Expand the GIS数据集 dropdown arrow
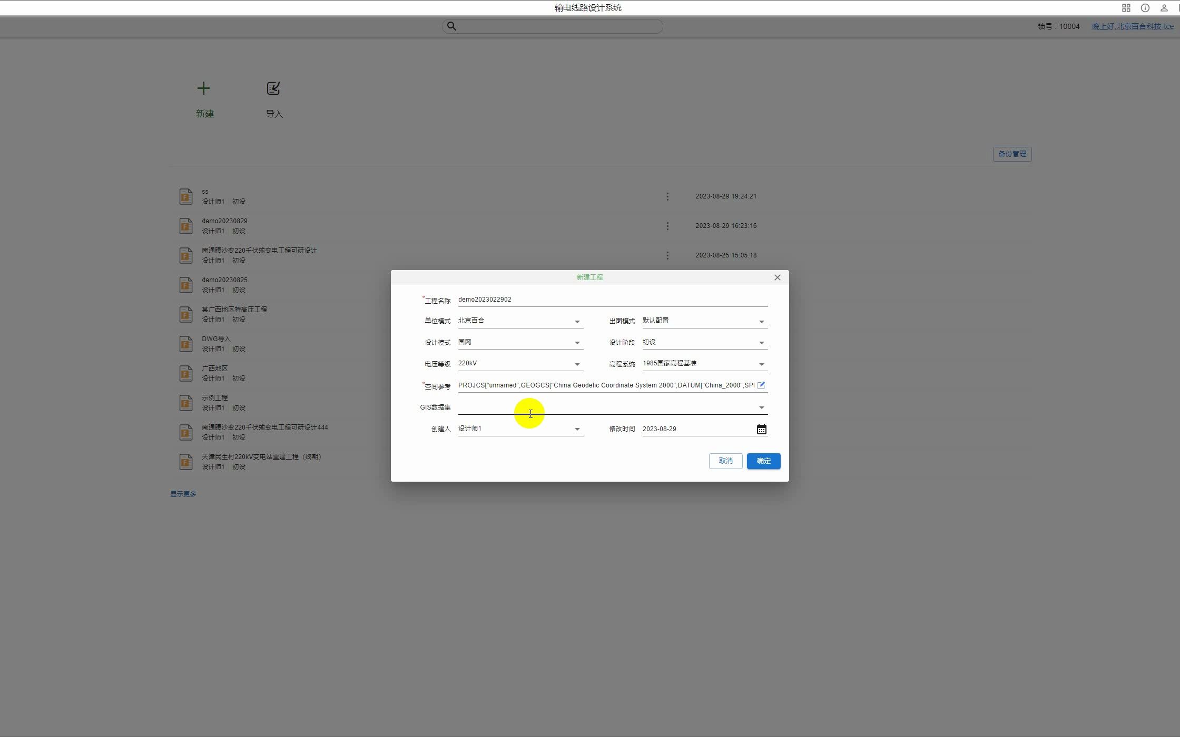This screenshot has height=737, width=1180. (762, 407)
